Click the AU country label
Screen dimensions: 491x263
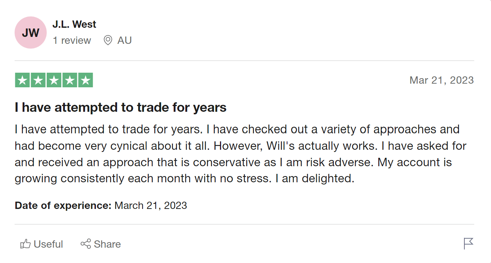[124, 40]
